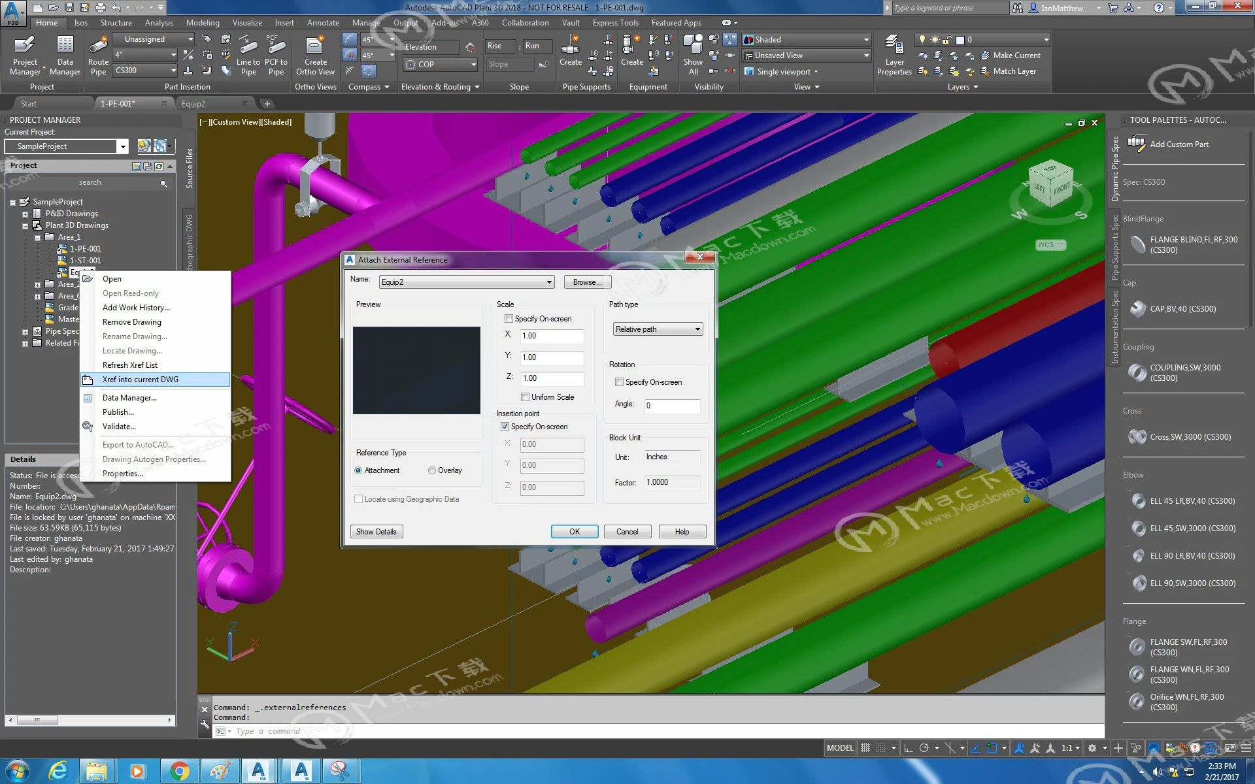Open Unsaved View dropdown
The image size is (1255, 784).
click(807, 56)
